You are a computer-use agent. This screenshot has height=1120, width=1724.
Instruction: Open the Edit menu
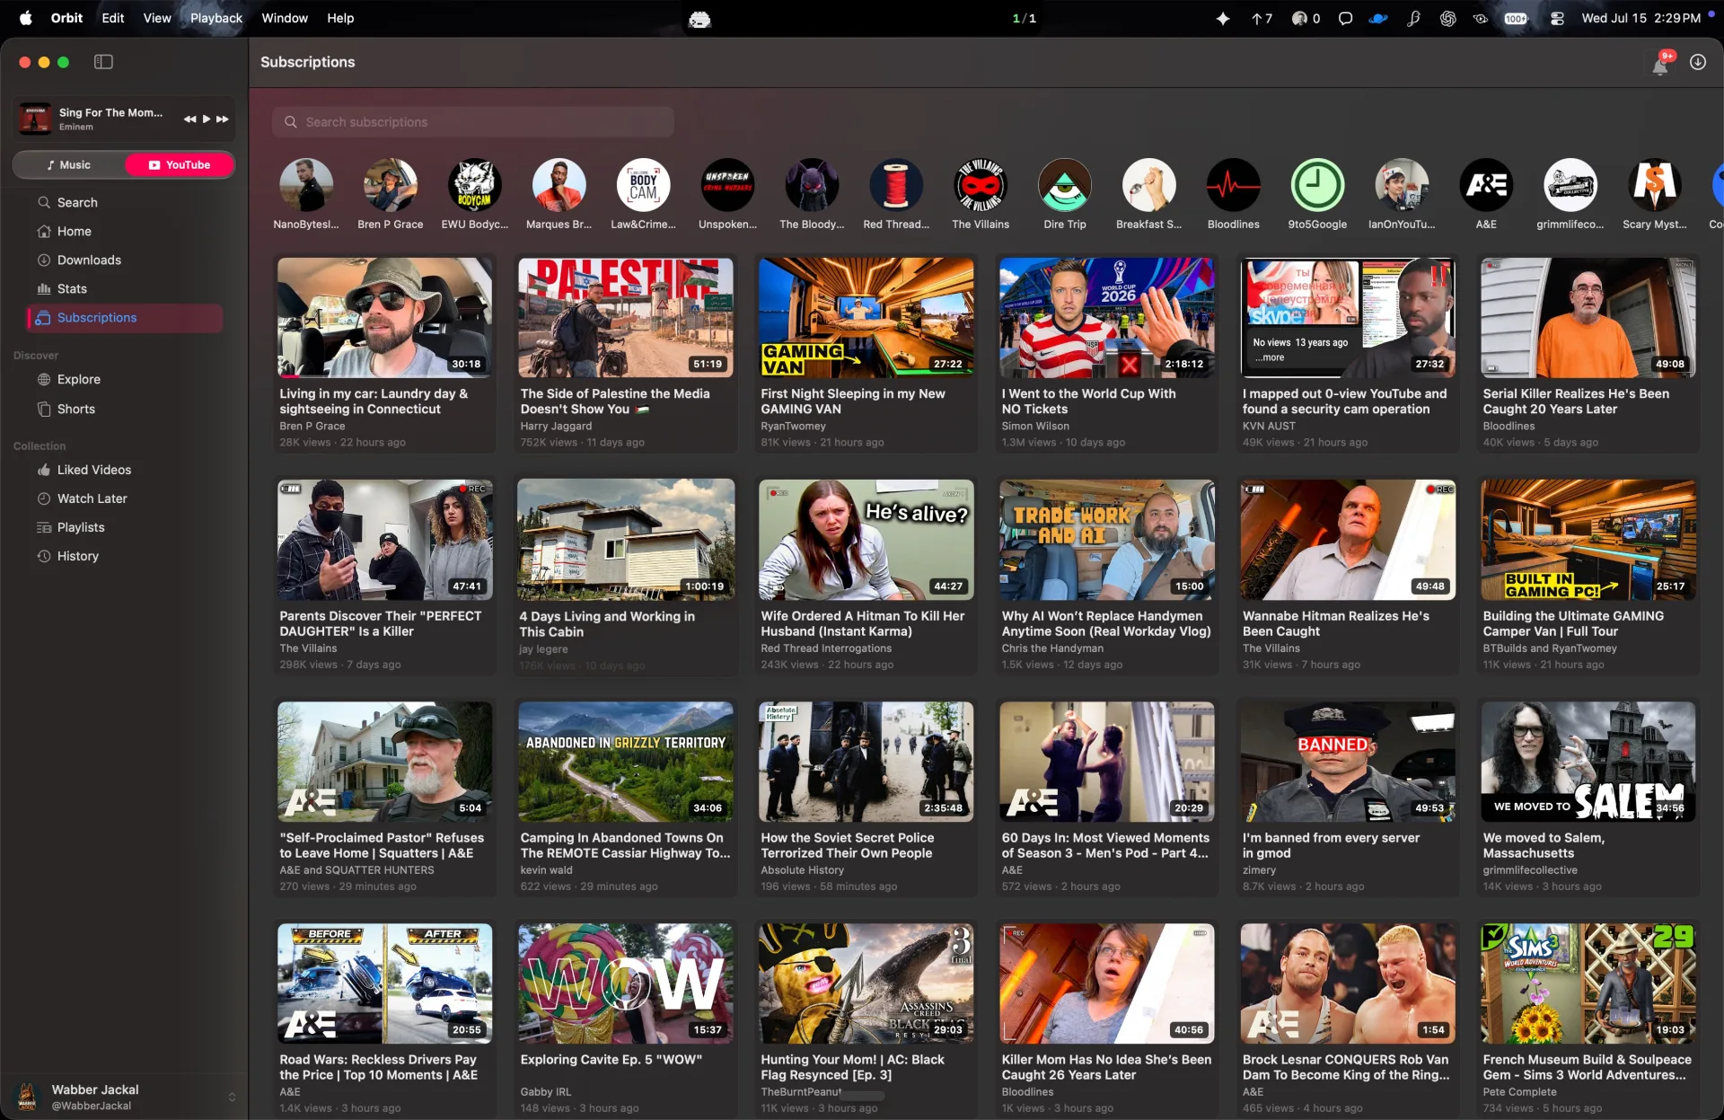point(113,18)
